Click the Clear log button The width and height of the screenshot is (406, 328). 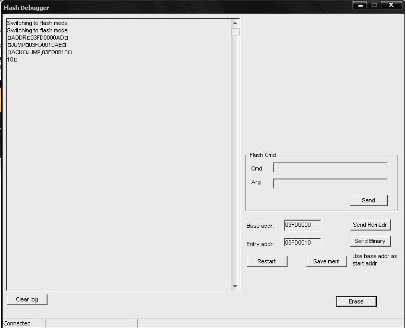click(x=27, y=299)
